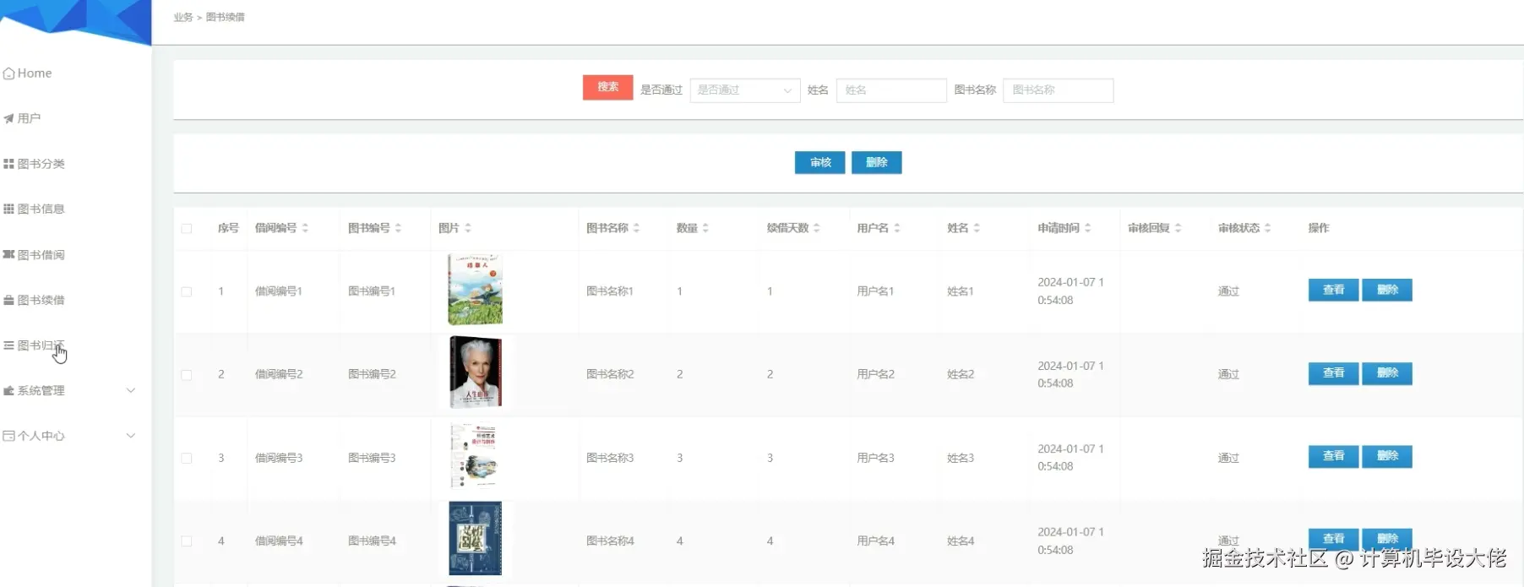1524x587 pixels.
Task: Open the 用户 sidebar menu
Action: [23, 118]
